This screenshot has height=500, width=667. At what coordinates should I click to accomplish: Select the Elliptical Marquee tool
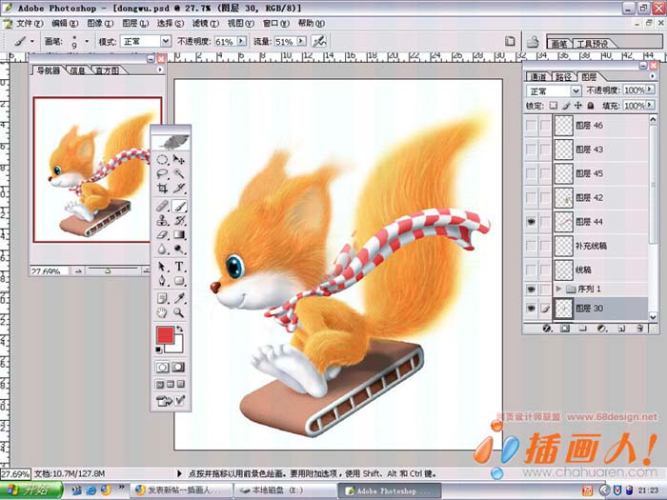[x=162, y=160]
